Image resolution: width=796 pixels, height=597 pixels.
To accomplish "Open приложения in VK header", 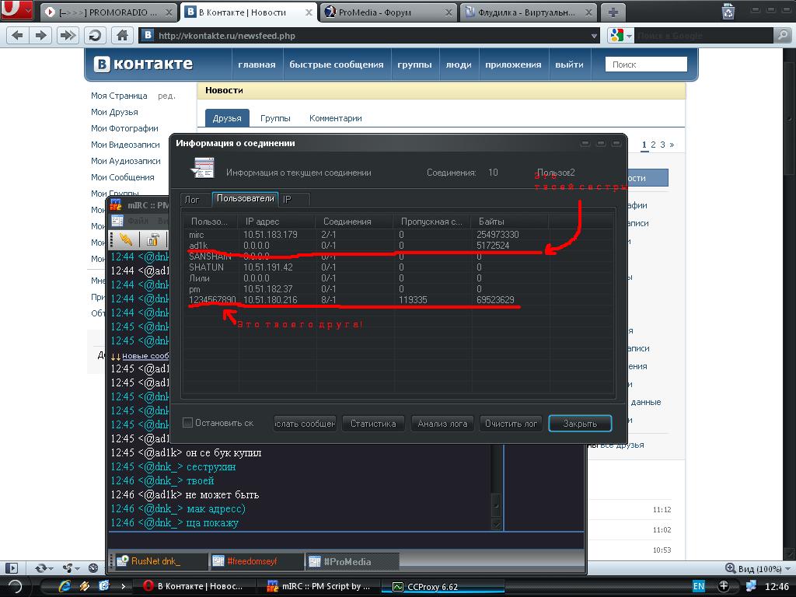I will coord(513,65).
